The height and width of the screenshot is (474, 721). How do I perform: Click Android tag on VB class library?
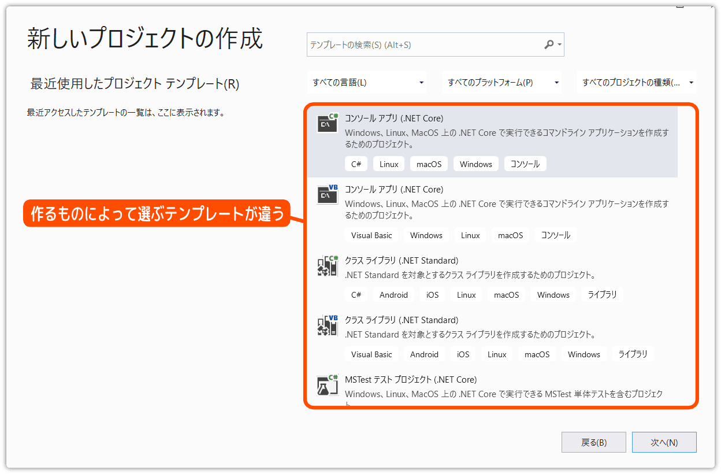[x=424, y=354]
